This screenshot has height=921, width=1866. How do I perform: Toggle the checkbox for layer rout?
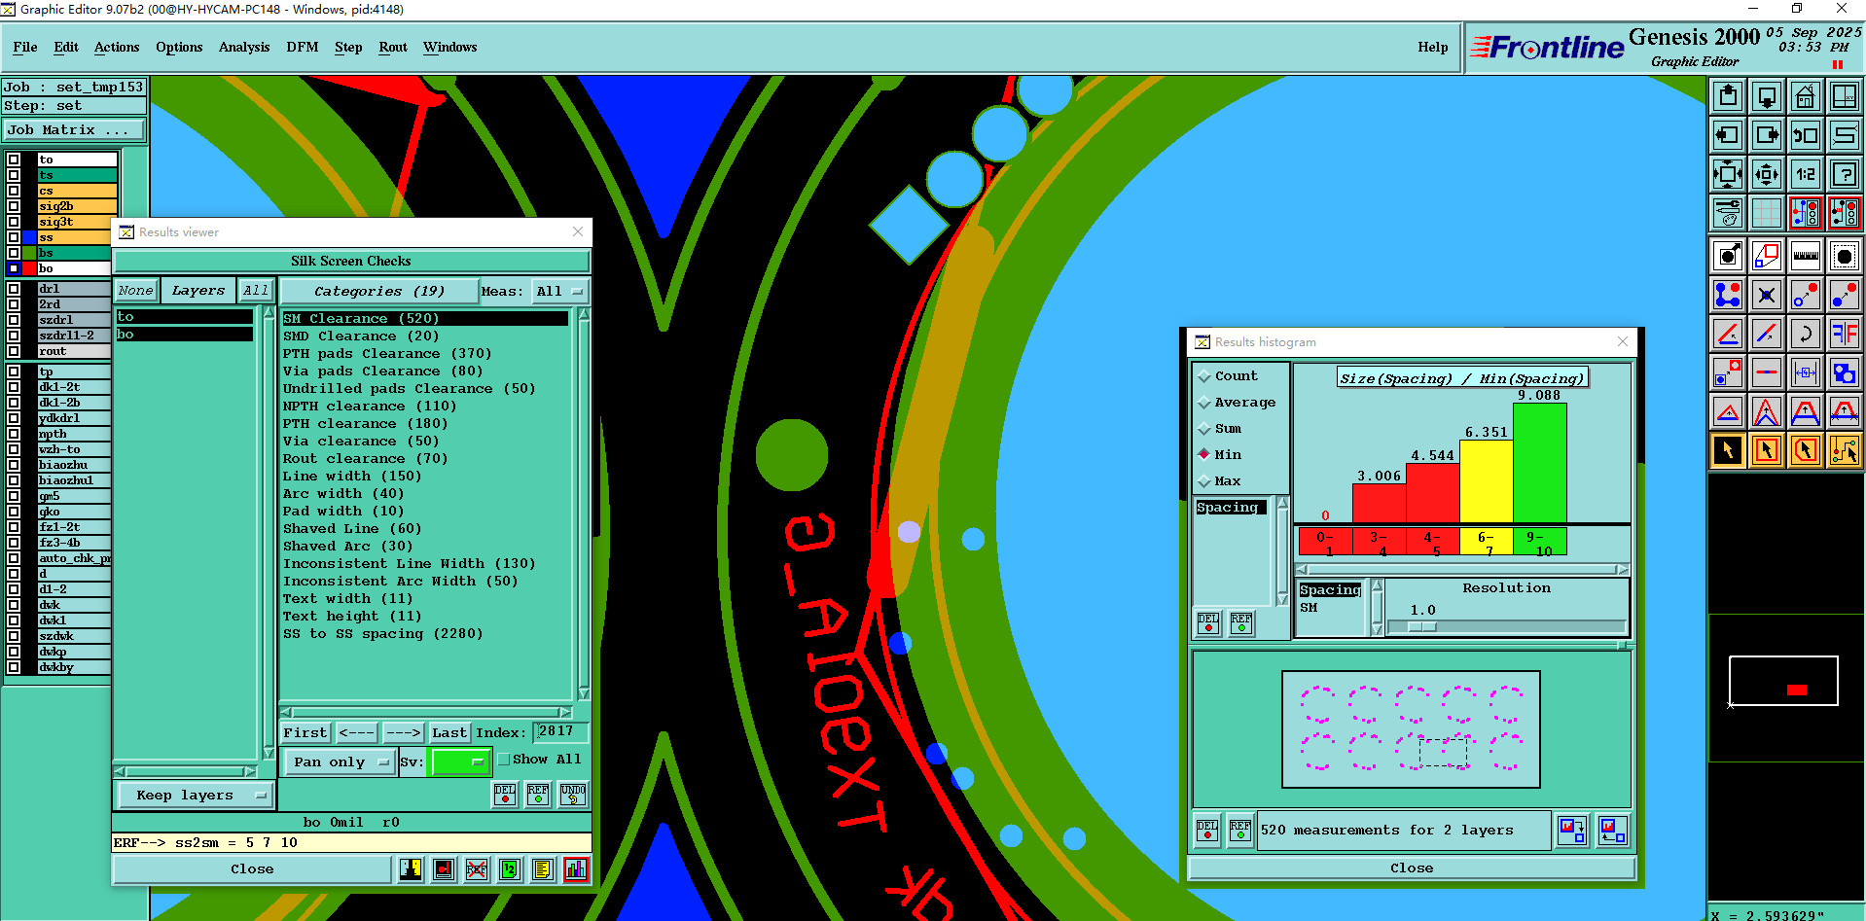14,351
